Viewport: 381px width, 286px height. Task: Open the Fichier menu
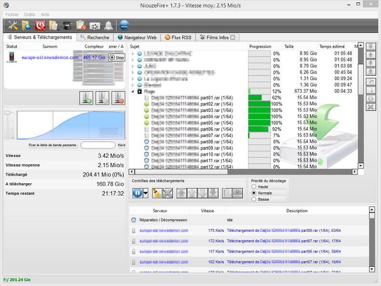click(12, 15)
